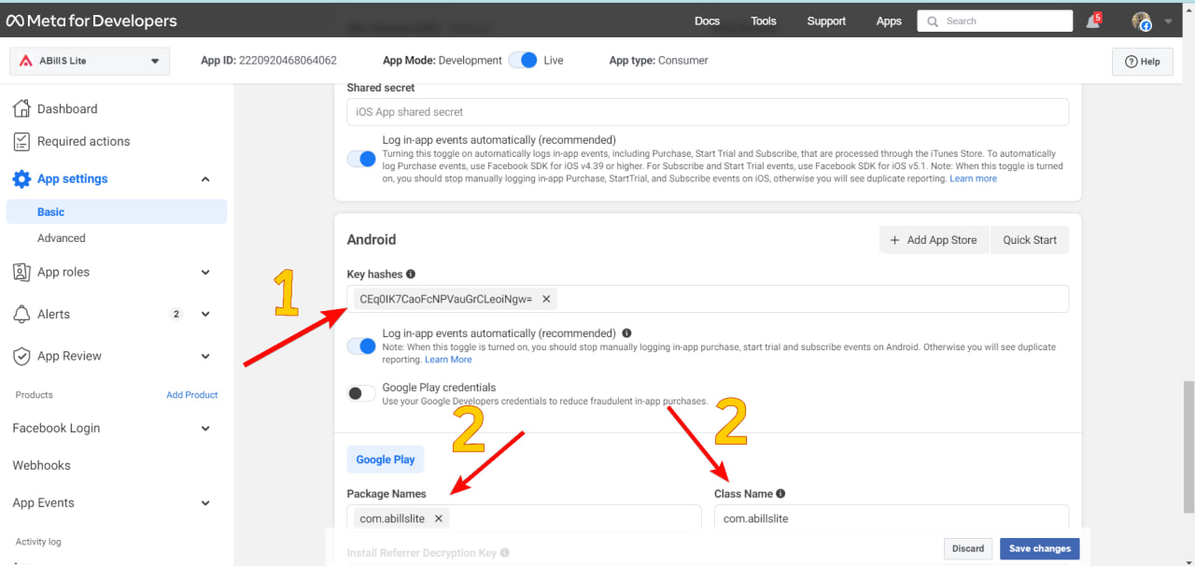The width and height of the screenshot is (1195, 566).
Task: Expand the Facebook Login section
Action: pos(205,429)
